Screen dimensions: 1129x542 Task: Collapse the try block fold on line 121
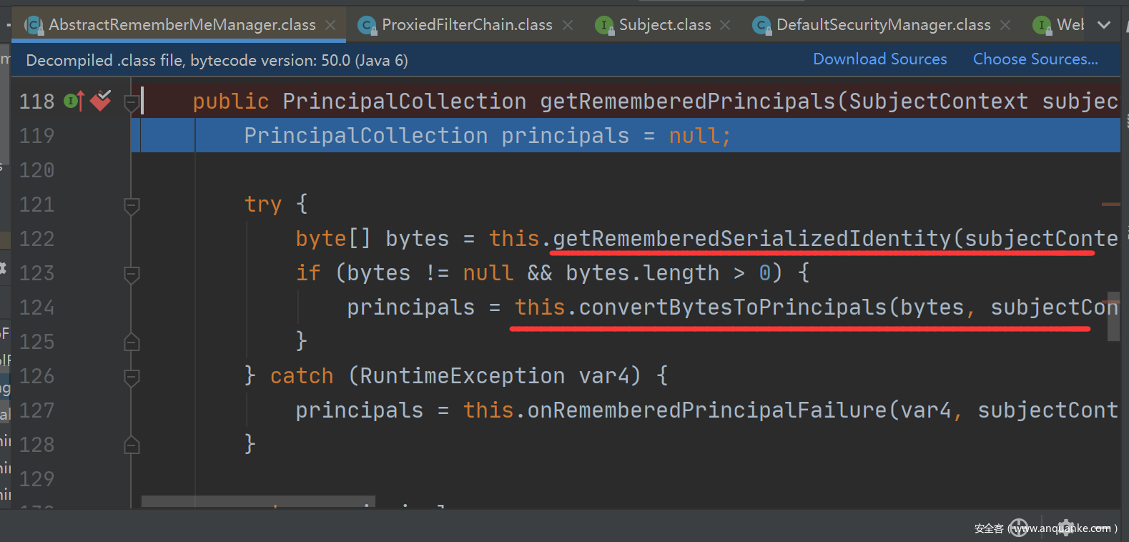[132, 205]
